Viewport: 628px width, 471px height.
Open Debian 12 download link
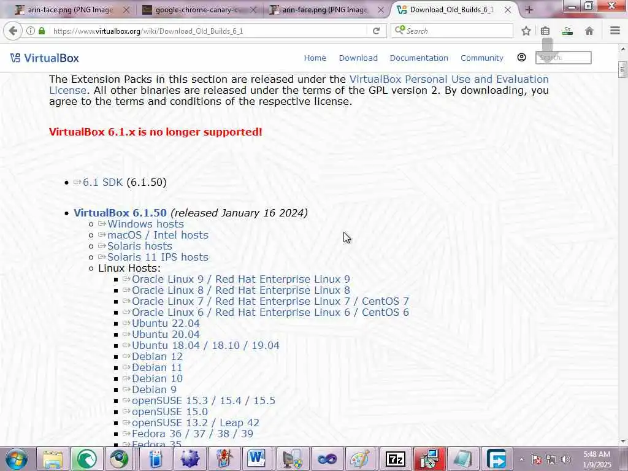[157, 356]
